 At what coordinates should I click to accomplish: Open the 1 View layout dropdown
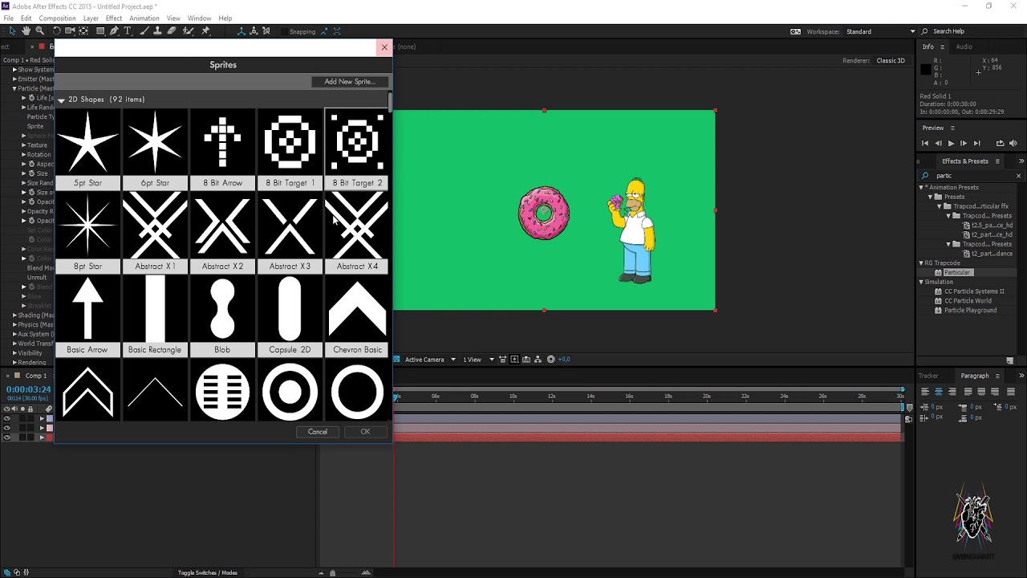[x=478, y=360]
